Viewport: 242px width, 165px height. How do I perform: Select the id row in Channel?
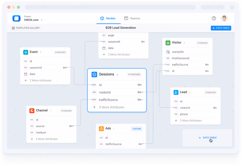51,120
